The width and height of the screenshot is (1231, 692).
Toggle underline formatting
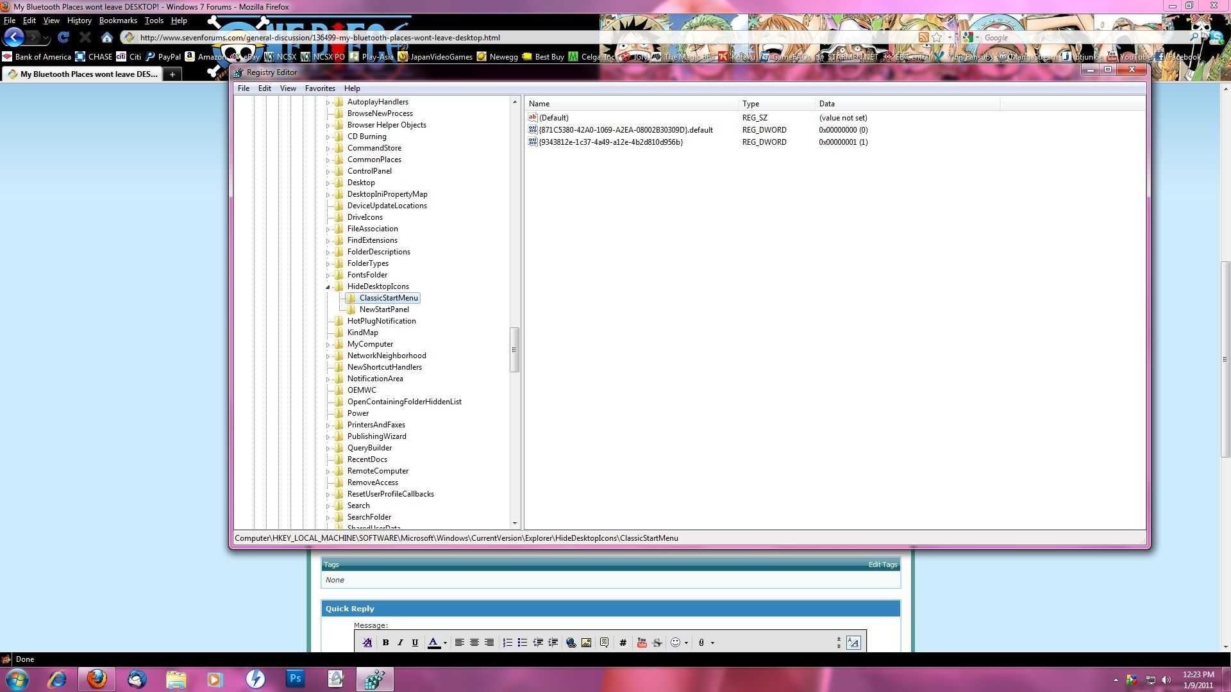tap(415, 643)
